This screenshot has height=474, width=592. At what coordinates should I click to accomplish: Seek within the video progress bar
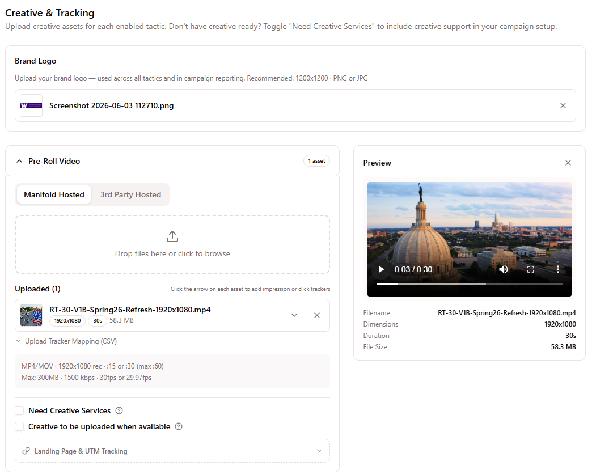pos(470,284)
